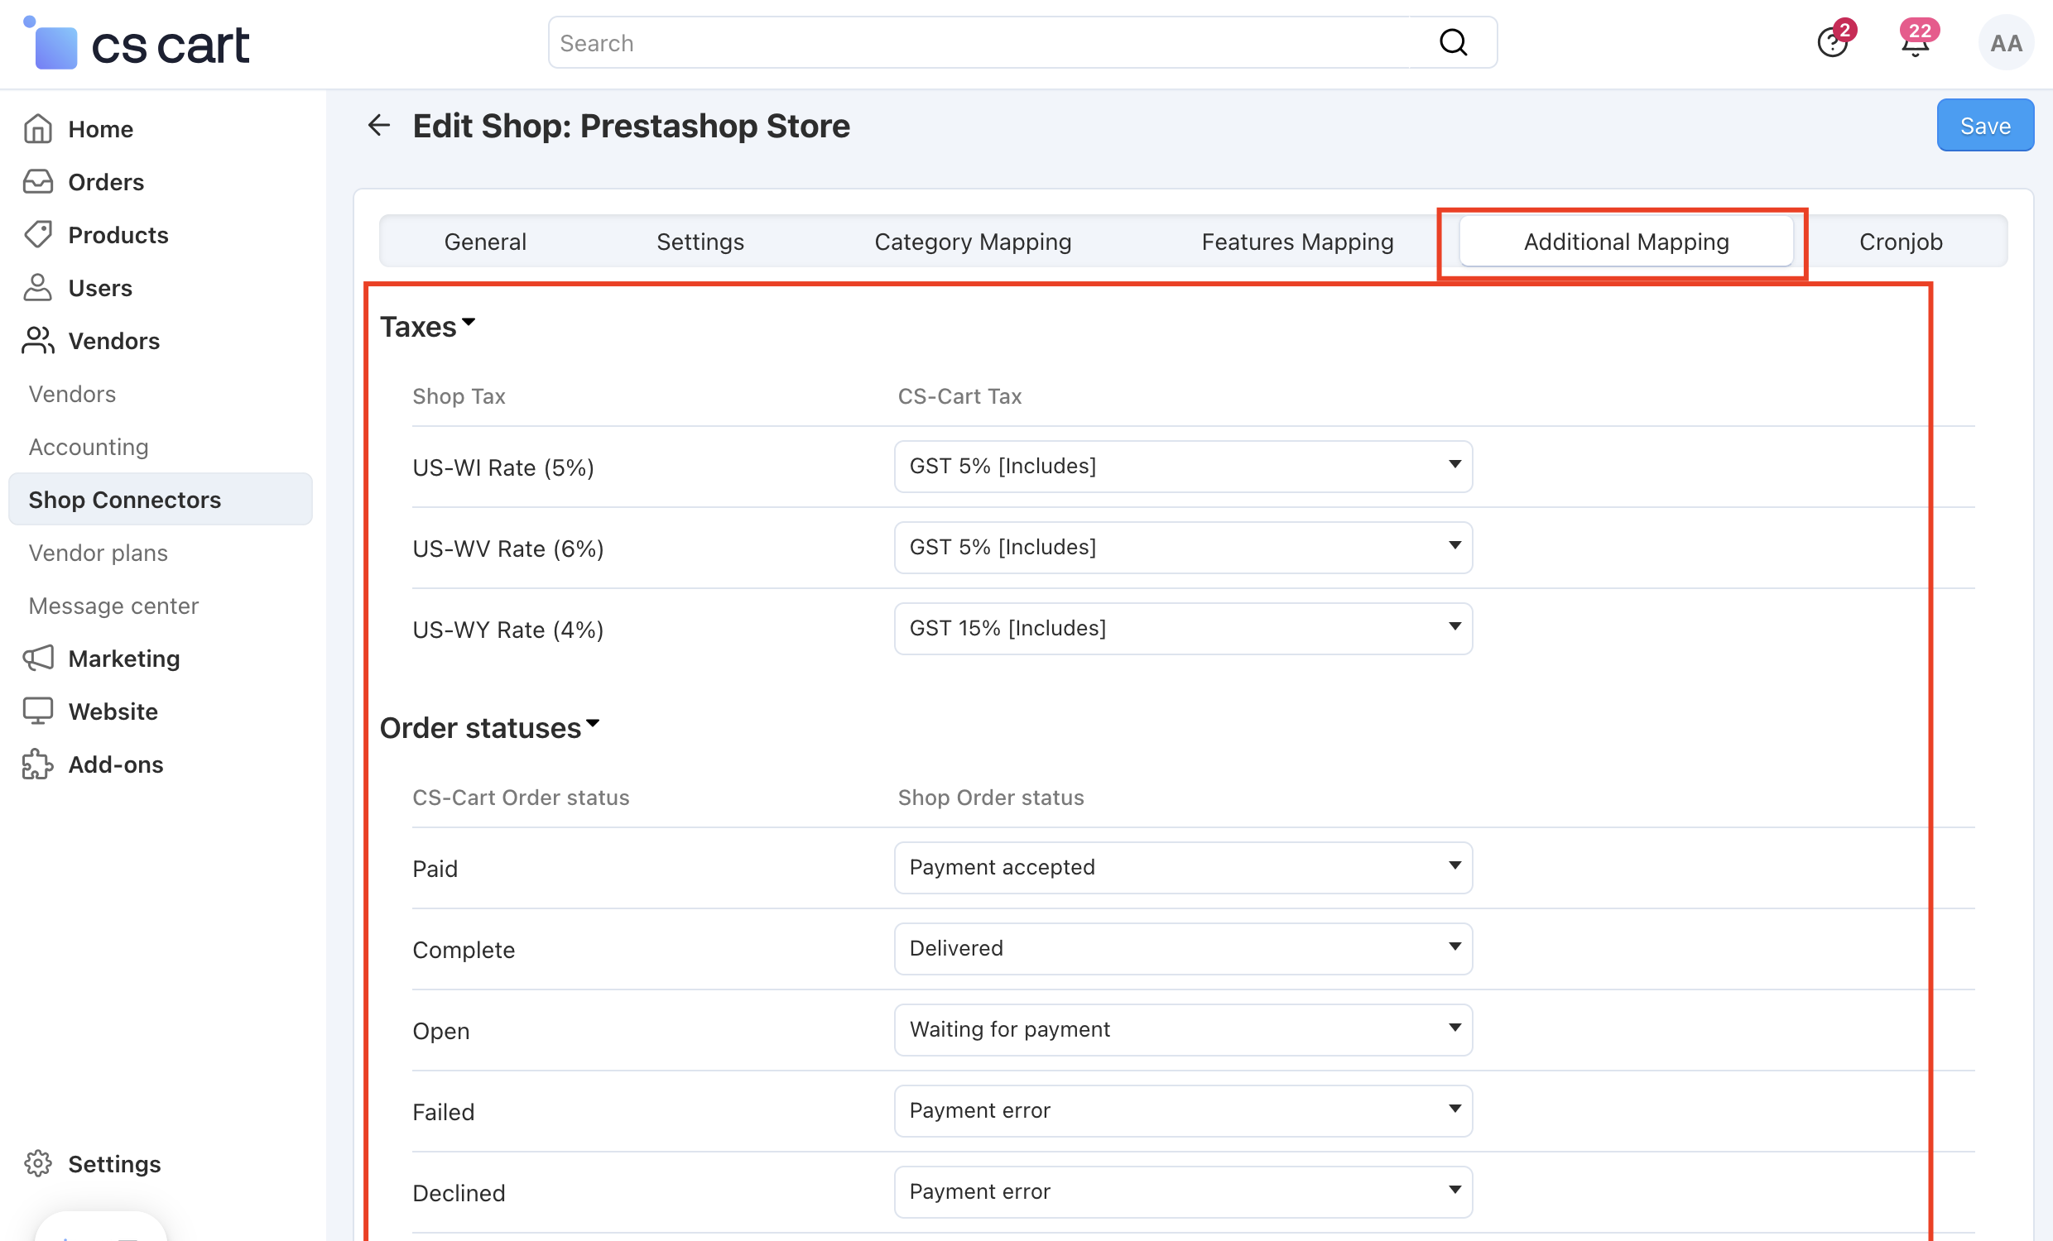The height and width of the screenshot is (1241, 2053).
Task: Open the Vendor plans submenu item
Action: tap(99, 552)
